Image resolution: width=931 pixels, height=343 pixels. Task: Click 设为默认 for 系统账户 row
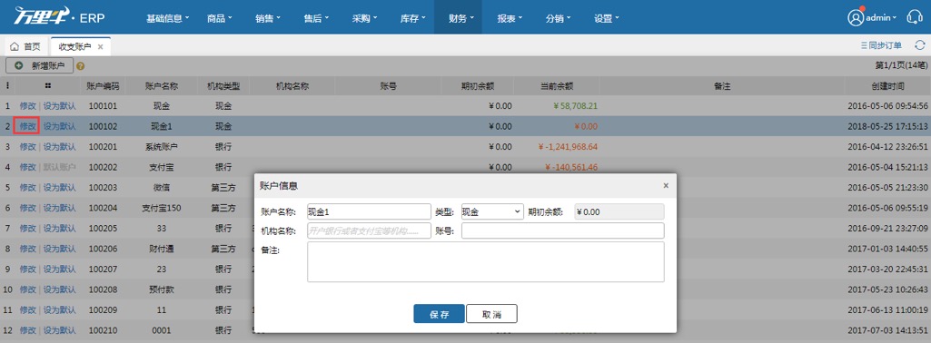click(59, 147)
